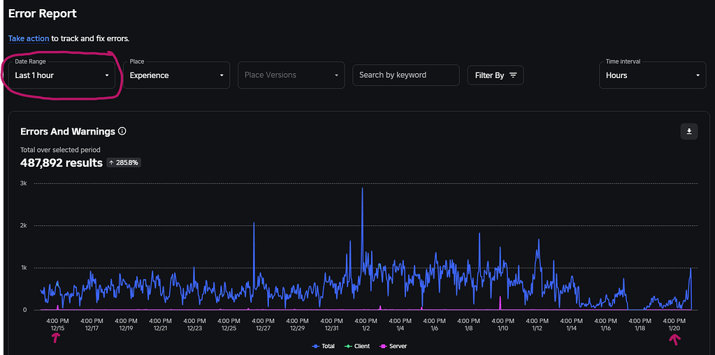Image resolution: width=715 pixels, height=355 pixels.
Task: Click the tallest blue spike near 1/2
Action: (x=363, y=189)
